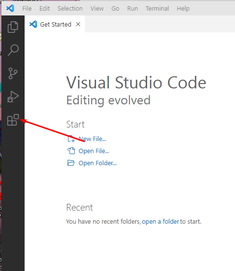Open the Help menu
This screenshot has width=235, height=271.
(x=183, y=9)
